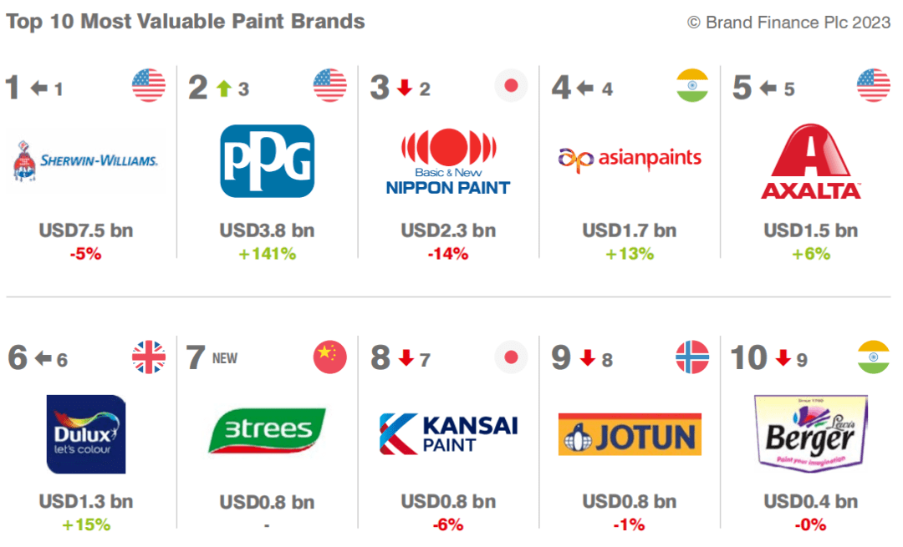The height and width of the screenshot is (547, 903).
Task: Click the green up arrow beside rank 2
Action: tap(224, 88)
